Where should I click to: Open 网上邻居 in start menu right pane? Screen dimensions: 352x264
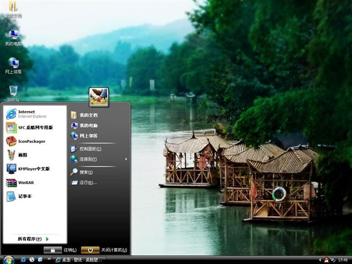pos(99,136)
